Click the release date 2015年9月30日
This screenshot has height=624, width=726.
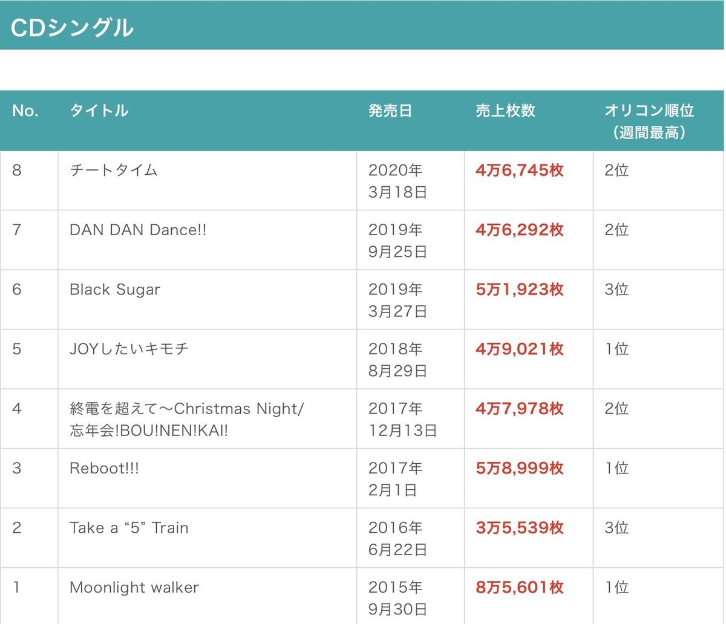(398, 598)
